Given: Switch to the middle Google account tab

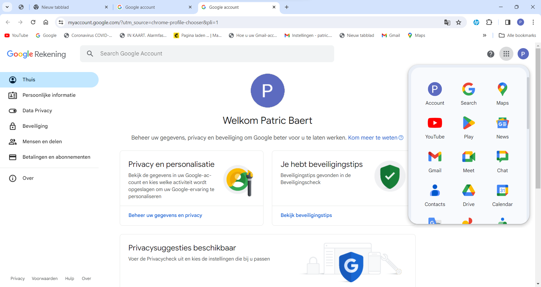Looking at the screenshot, I should coord(154,7).
